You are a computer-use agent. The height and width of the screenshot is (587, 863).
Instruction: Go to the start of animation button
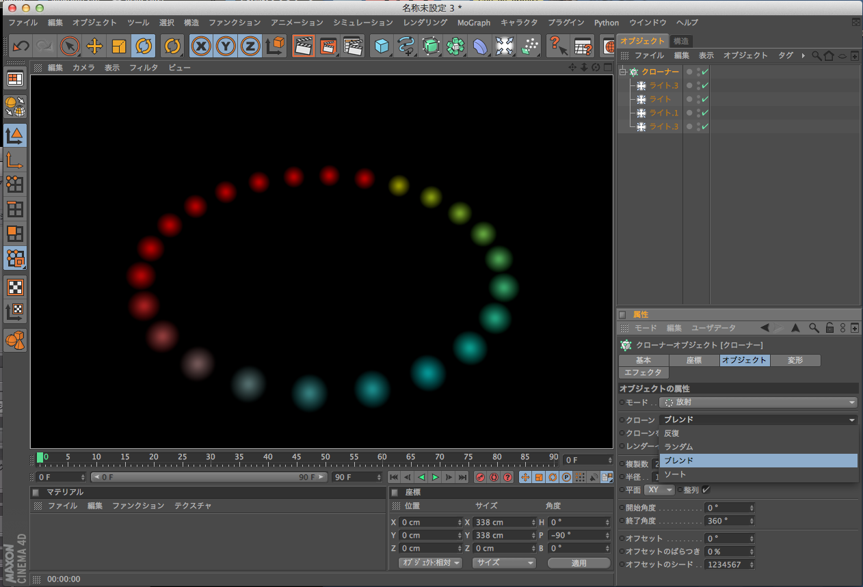pos(394,477)
